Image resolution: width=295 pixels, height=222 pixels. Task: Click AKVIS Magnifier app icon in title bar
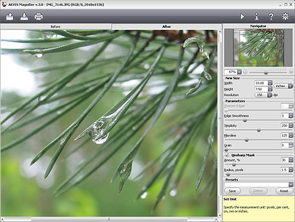[x=4, y=5]
